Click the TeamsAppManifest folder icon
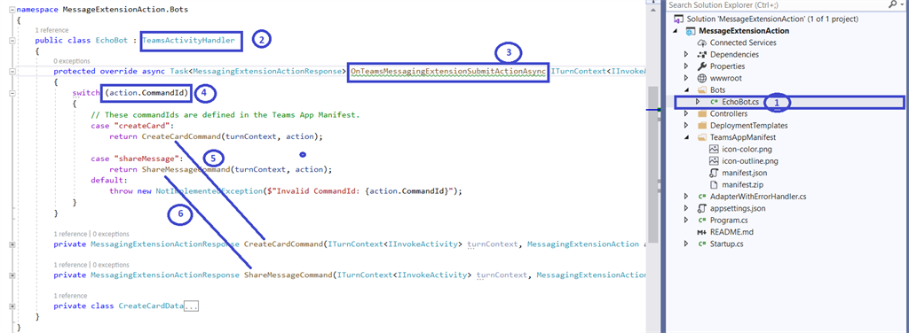 pos(701,137)
